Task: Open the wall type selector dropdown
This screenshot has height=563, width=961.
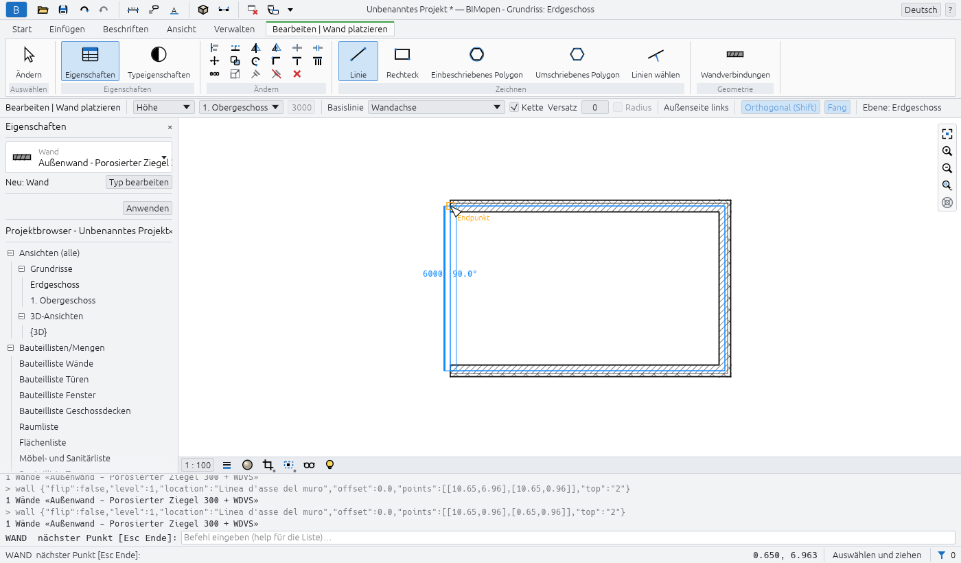Action: 89,157
